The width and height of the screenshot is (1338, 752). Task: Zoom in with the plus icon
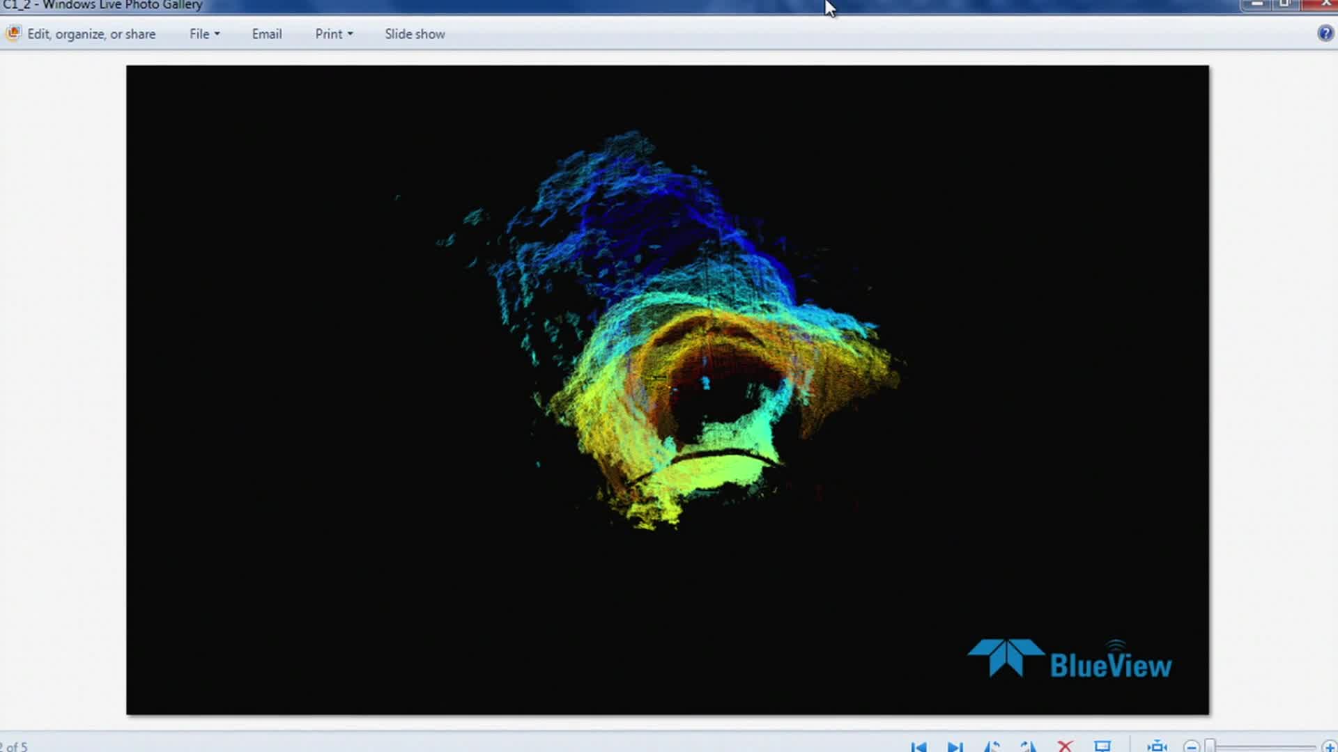1329,747
